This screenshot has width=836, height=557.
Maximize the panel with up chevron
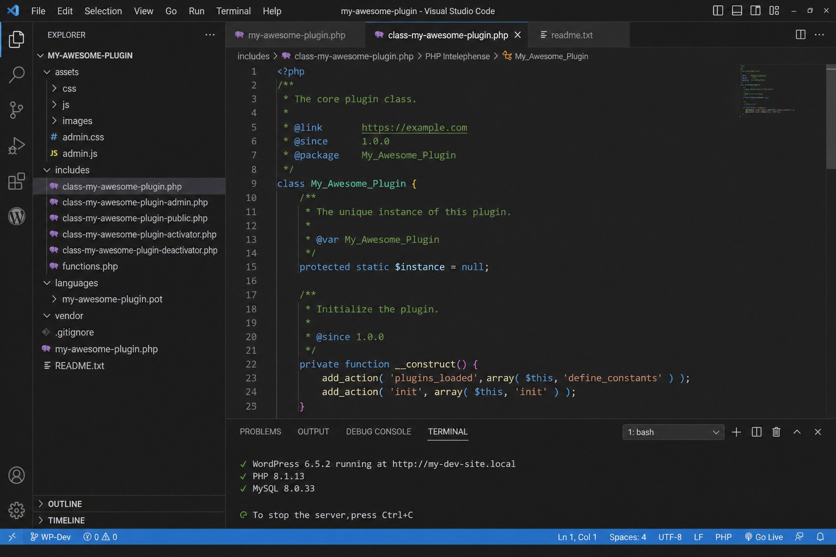tap(797, 432)
